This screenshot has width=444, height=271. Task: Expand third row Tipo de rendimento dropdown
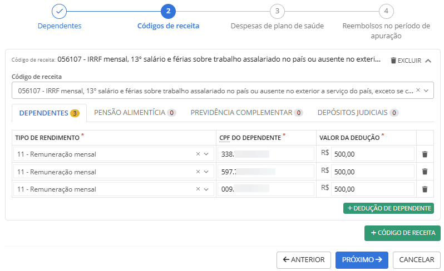(x=206, y=189)
